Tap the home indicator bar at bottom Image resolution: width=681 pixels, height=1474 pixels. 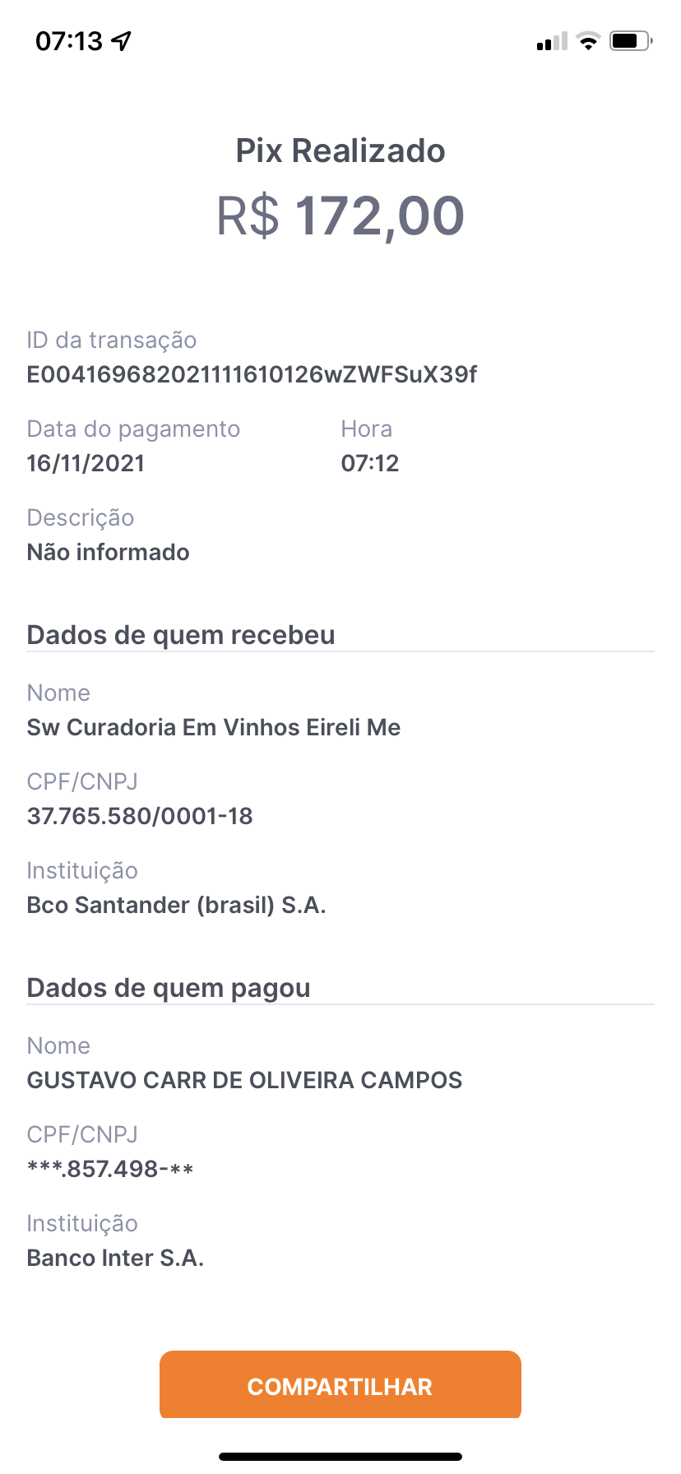click(x=340, y=1456)
